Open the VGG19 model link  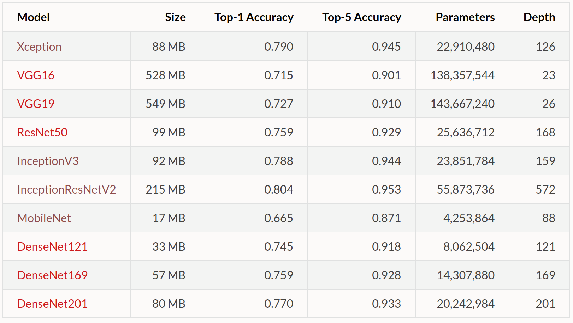36,104
